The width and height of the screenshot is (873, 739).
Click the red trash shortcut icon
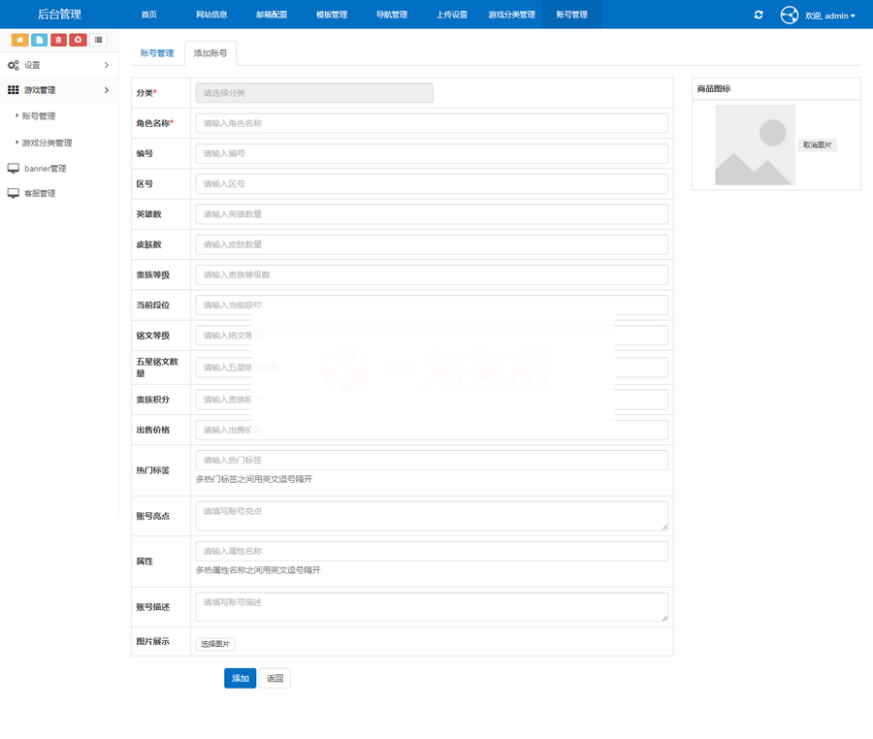click(x=58, y=40)
